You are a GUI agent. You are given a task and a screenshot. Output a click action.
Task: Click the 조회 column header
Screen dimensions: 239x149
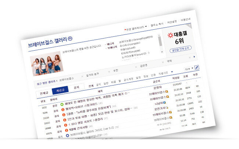(185, 76)
